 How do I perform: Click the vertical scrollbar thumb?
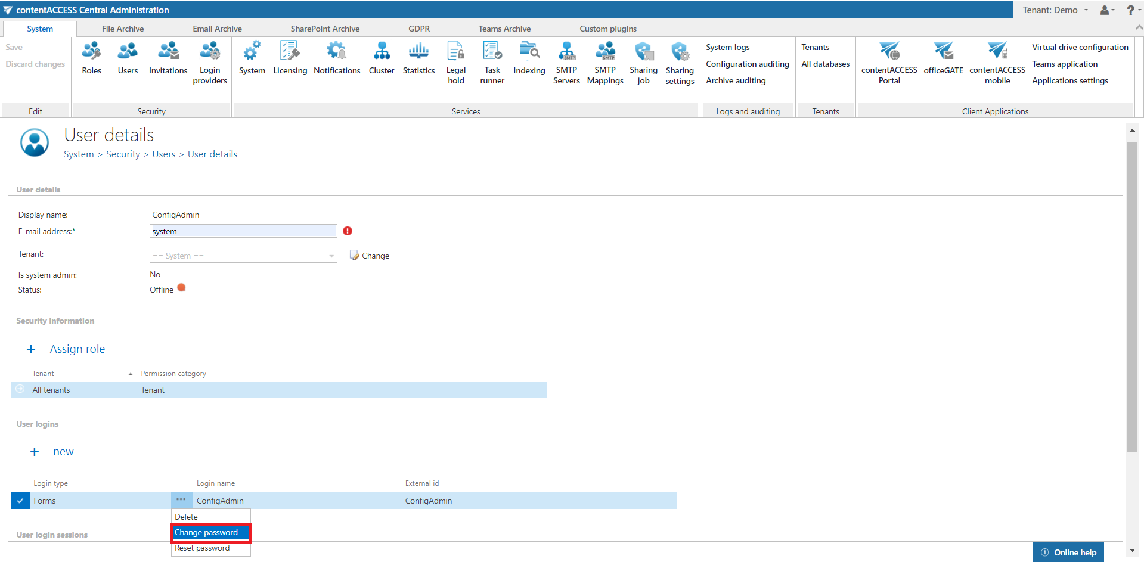pos(1132,297)
